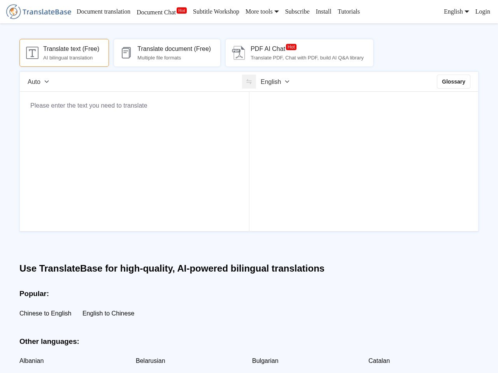Focus the text to translate input
The height and width of the screenshot is (373, 498).
[x=134, y=161]
